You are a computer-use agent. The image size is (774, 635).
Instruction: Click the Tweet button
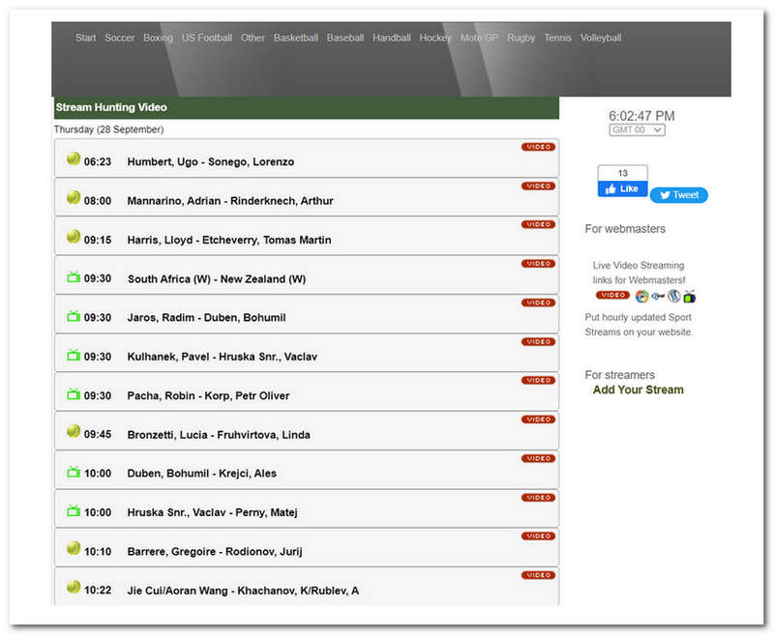pyautogui.click(x=679, y=195)
